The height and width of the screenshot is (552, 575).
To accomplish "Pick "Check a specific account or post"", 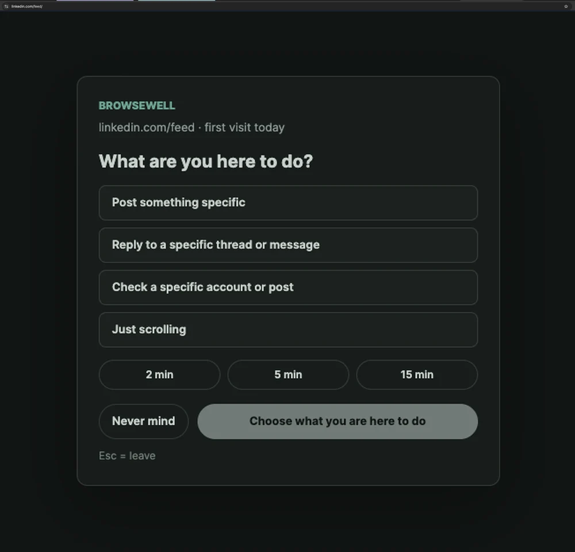I will tap(288, 287).
